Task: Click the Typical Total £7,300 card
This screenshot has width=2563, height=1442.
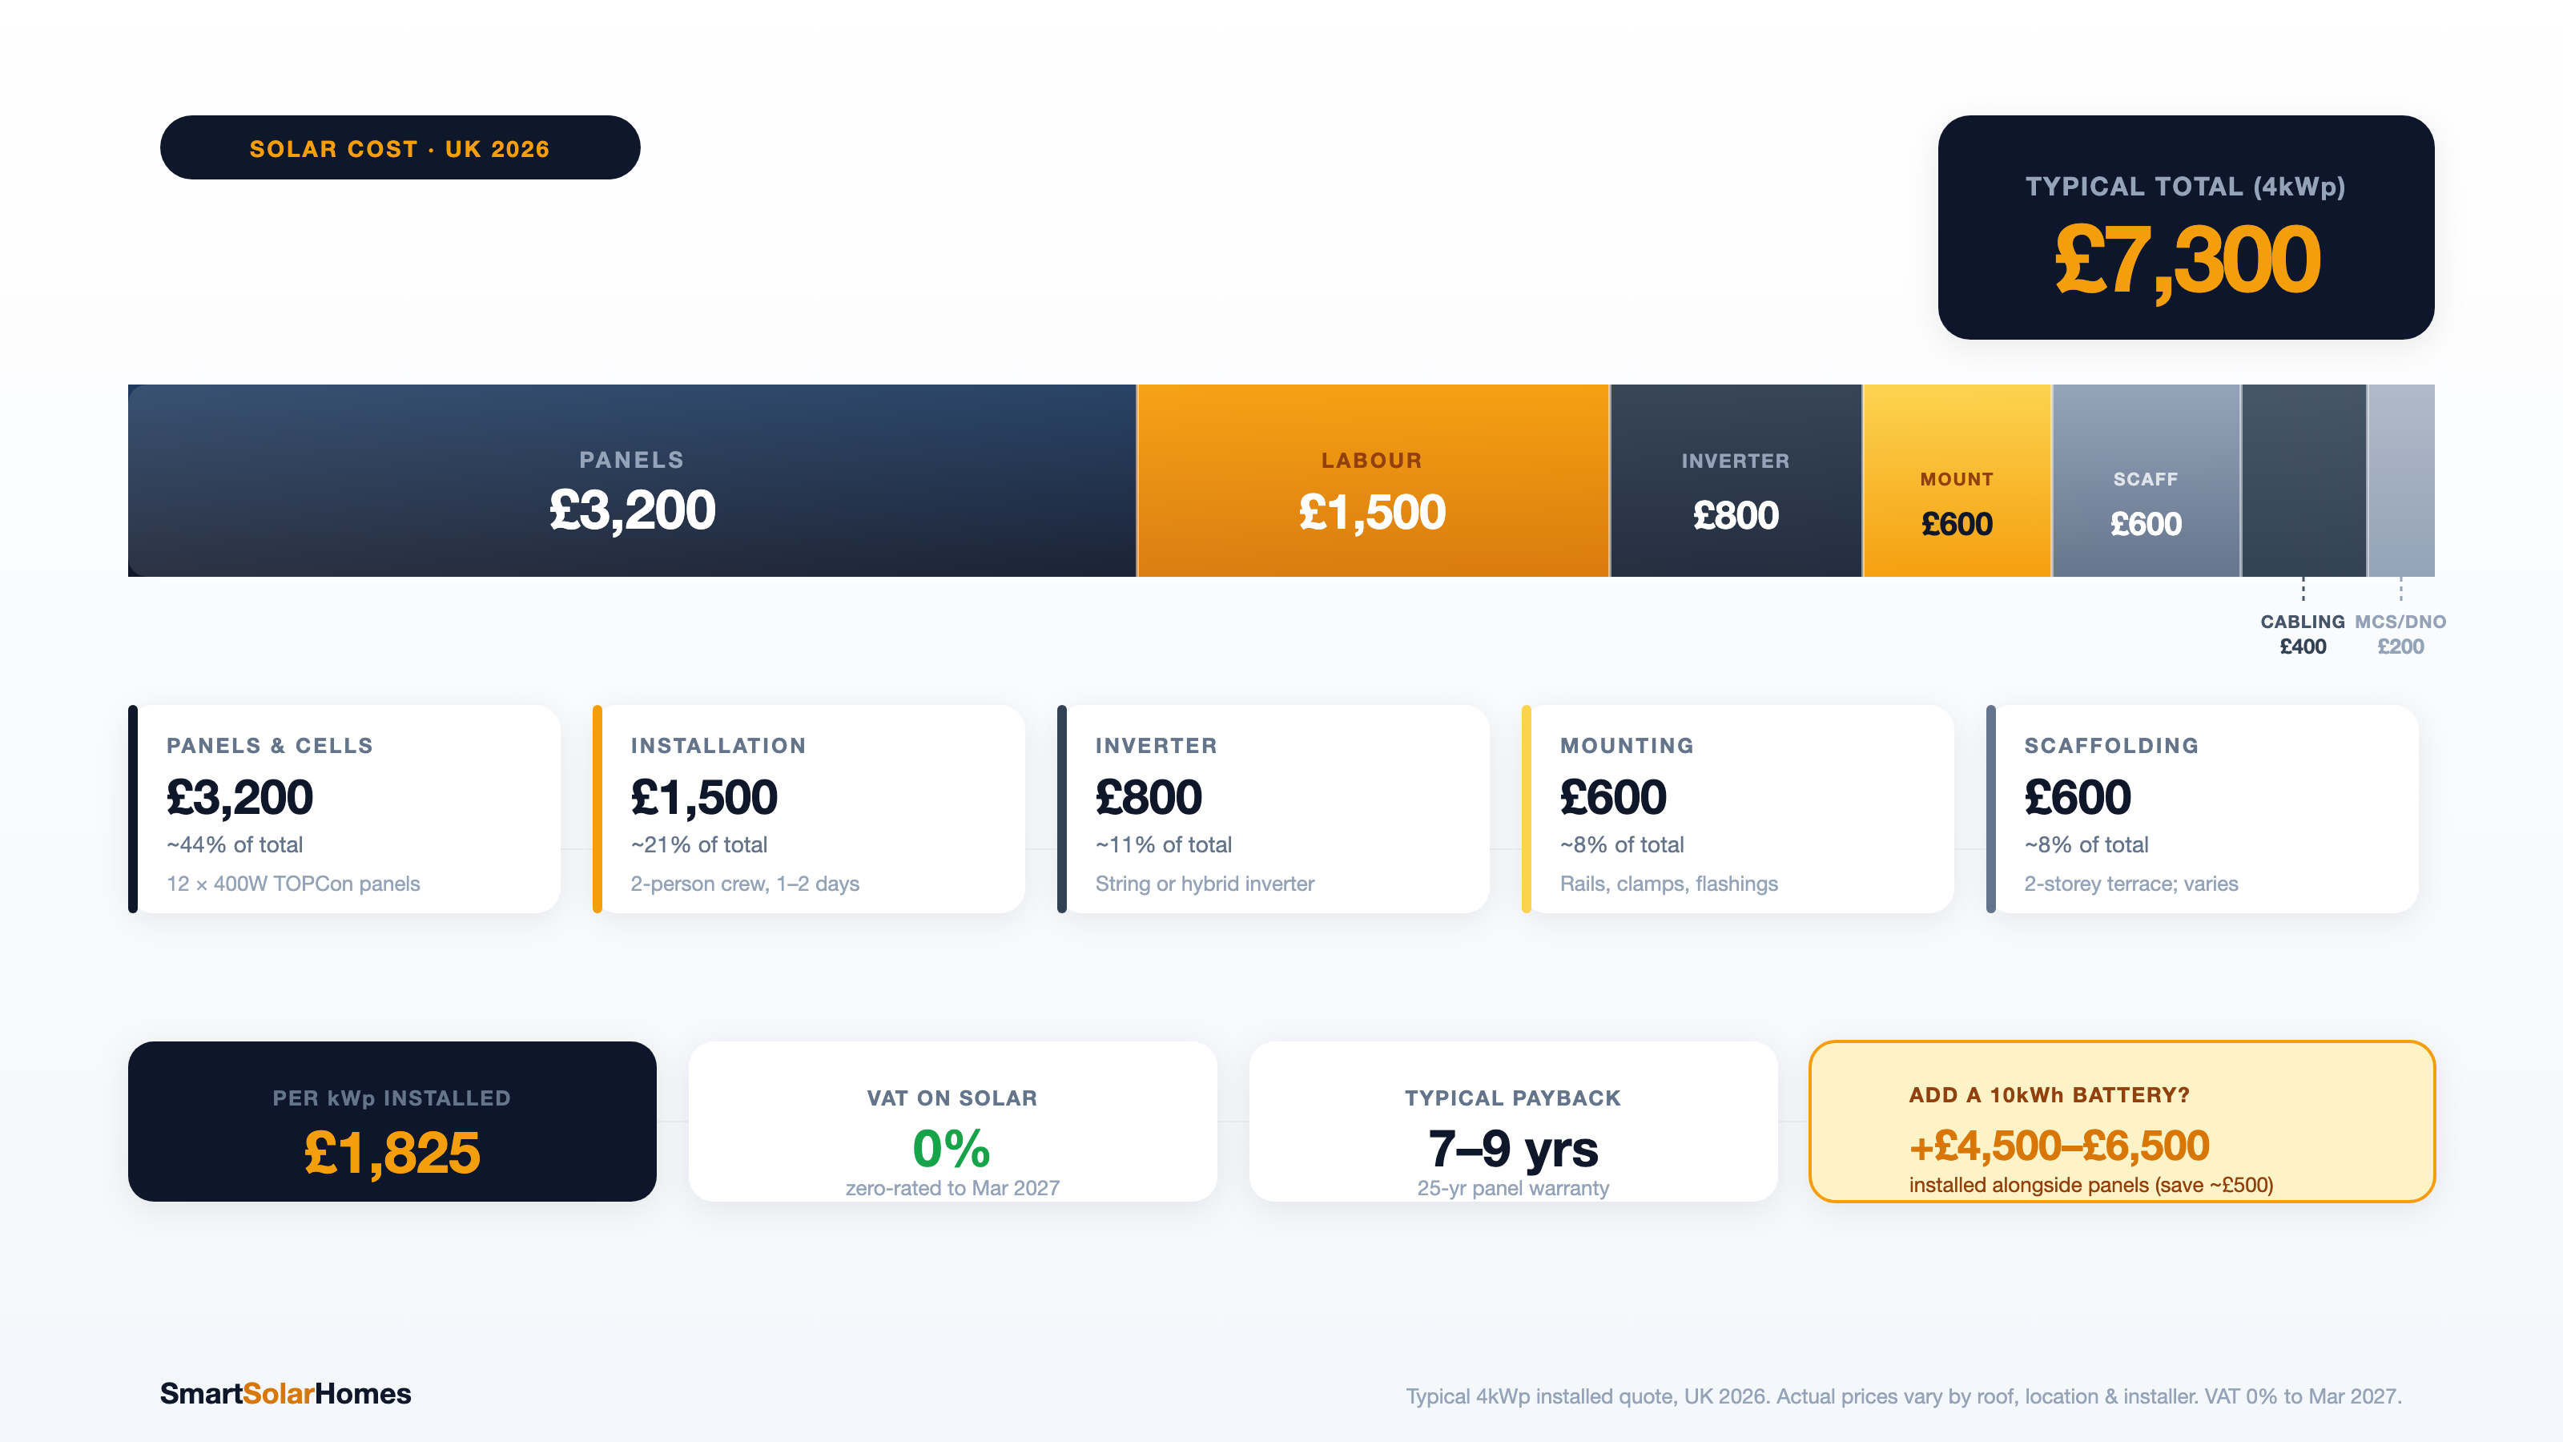Action: [x=2186, y=227]
